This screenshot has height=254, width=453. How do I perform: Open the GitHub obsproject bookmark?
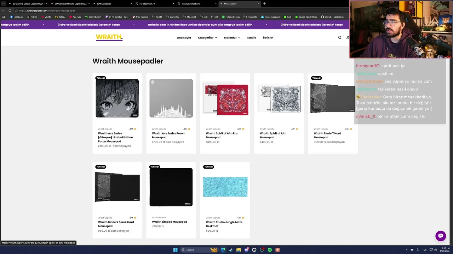pyautogui.click(x=332, y=17)
